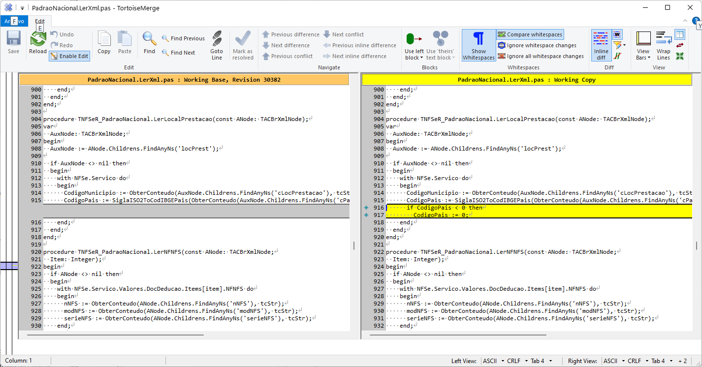Click TortoiseMerge app icon in title bar
The height and width of the screenshot is (367, 702).
pyautogui.click(x=8, y=8)
